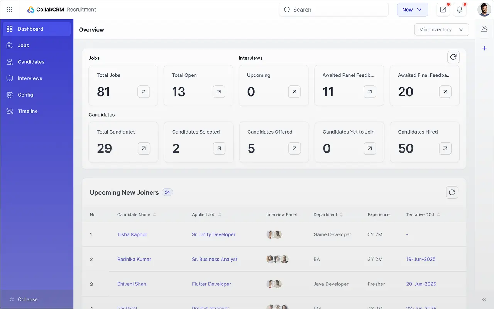
Task: Refresh the Jobs and Interviews overview
Action: click(453, 57)
